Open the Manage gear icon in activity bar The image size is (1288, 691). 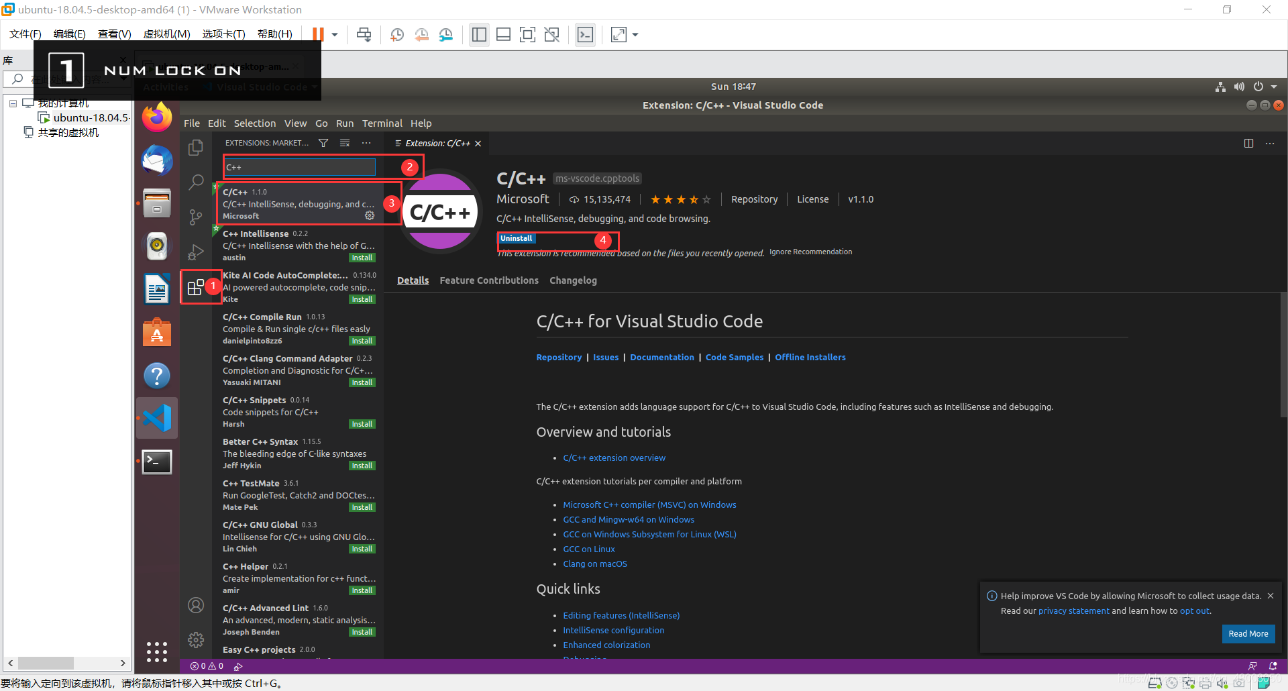coord(196,640)
